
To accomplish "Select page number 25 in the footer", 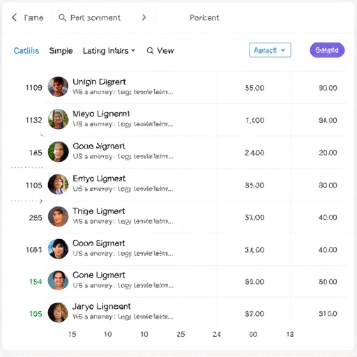I will [181, 334].
